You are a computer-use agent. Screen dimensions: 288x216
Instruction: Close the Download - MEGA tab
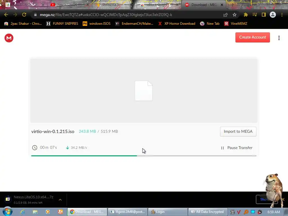pyautogui.click(x=222, y=5)
